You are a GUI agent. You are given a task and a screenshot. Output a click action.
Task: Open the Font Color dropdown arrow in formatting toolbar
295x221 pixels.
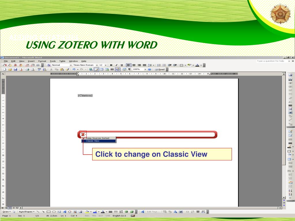201,65
